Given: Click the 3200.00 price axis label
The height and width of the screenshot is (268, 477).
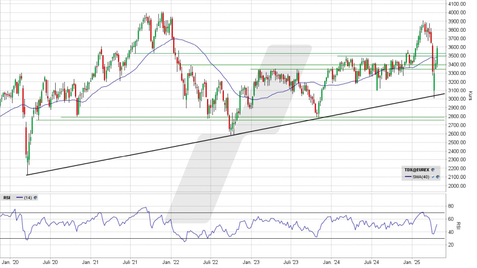Looking at the screenshot, I should tap(457, 82).
